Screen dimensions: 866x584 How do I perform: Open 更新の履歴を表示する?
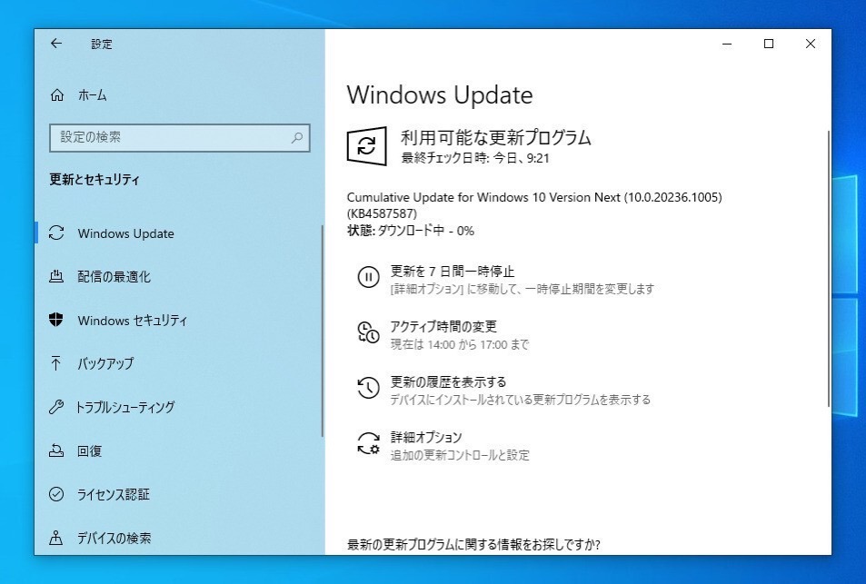point(449,381)
